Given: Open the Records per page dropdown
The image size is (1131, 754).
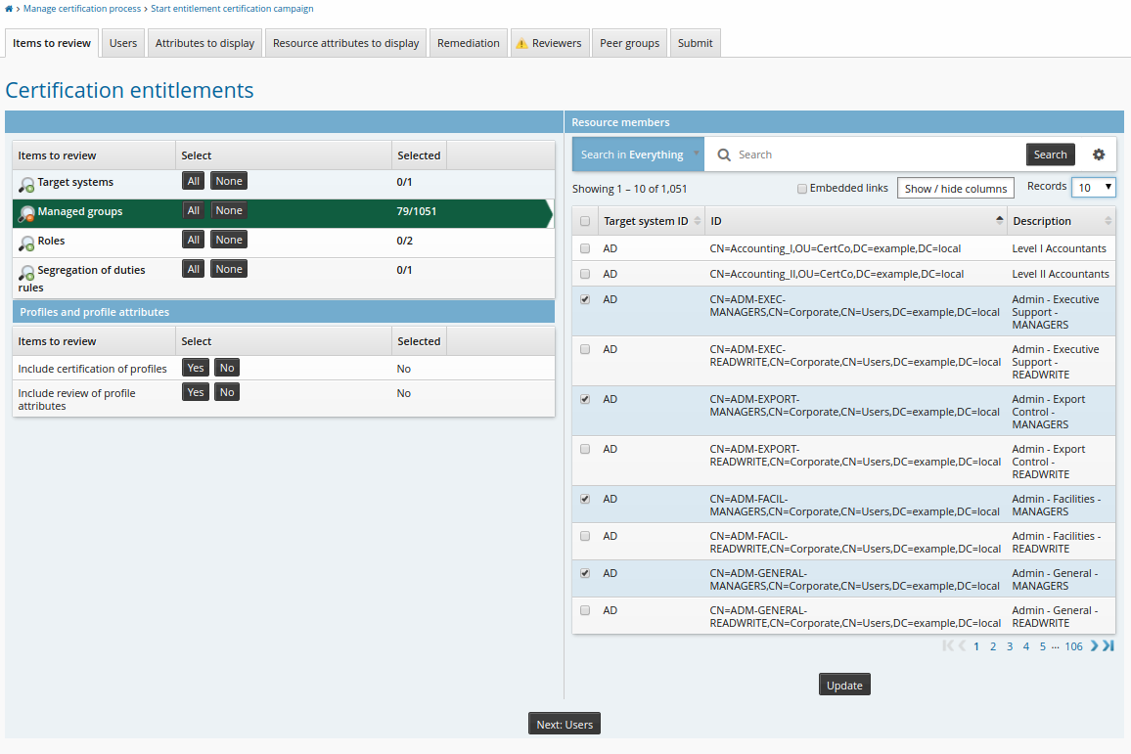Looking at the screenshot, I should pos(1094,188).
